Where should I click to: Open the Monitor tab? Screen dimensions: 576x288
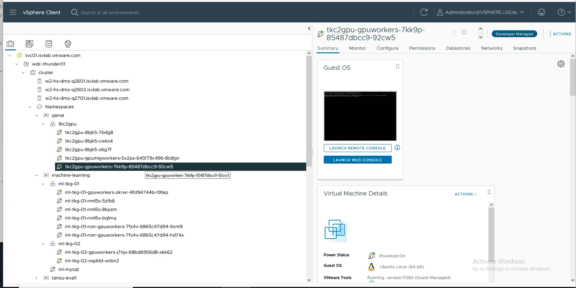click(357, 48)
